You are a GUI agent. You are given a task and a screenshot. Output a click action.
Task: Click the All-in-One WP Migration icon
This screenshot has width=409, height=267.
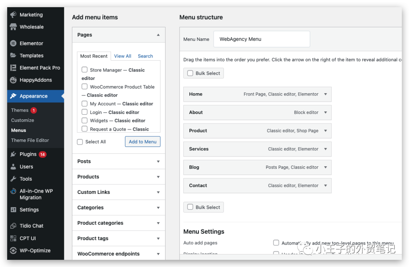[13, 191]
